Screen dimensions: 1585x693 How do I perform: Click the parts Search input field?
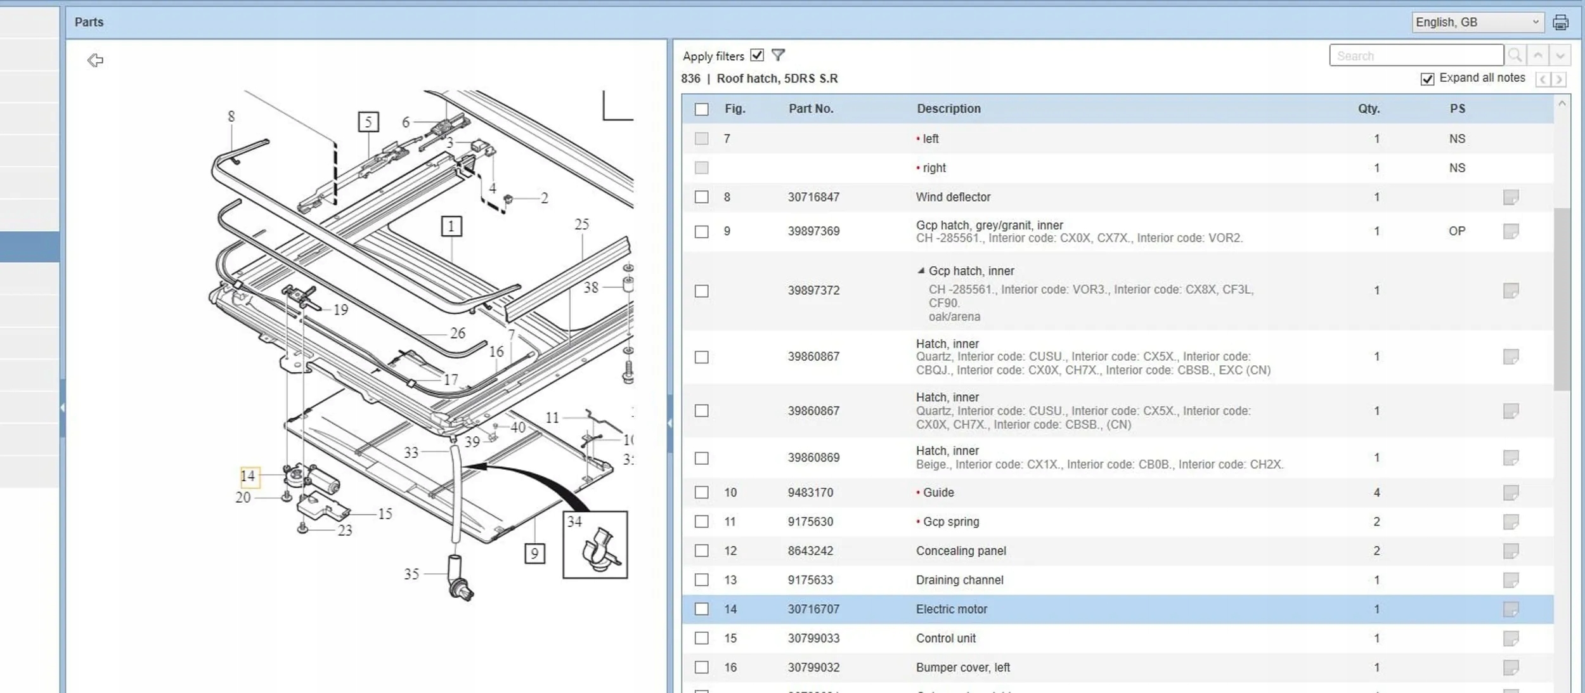(1416, 56)
